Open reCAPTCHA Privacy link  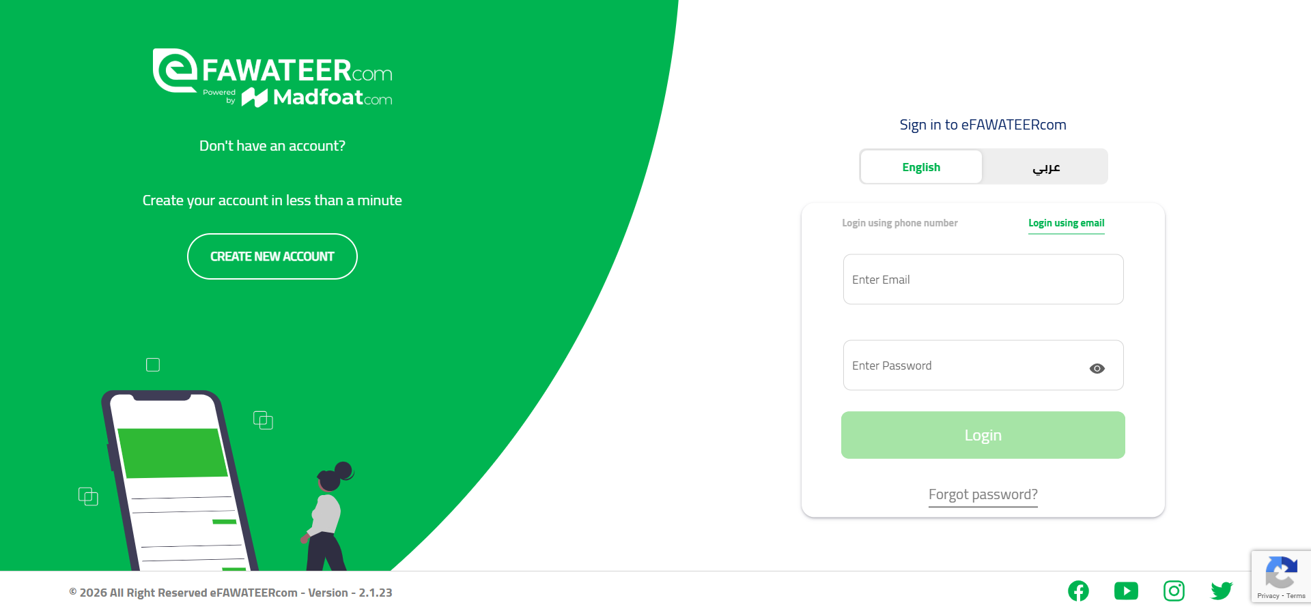1268,596
